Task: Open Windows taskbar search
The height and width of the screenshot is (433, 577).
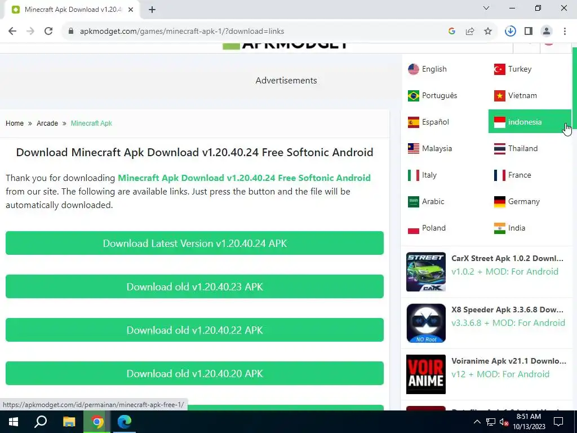Action: point(41,422)
